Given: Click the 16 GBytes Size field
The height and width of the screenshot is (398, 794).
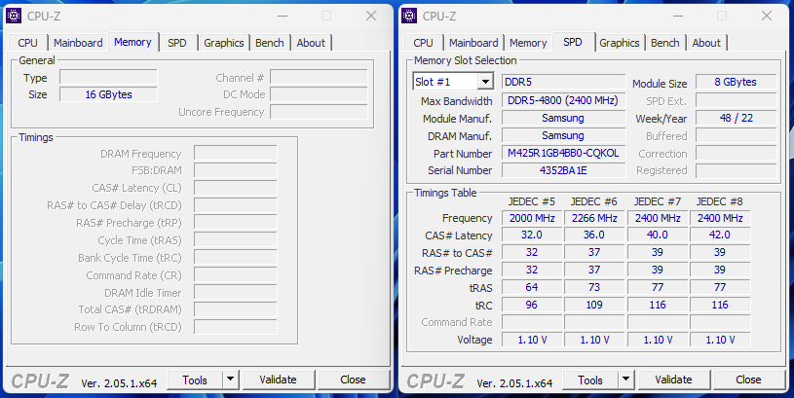Looking at the screenshot, I should pos(108,94).
